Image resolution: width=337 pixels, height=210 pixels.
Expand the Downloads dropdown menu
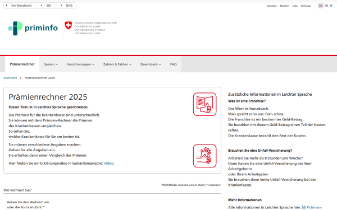pyautogui.click(x=151, y=64)
